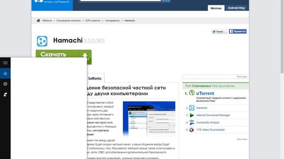The height and width of the screenshot is (159, 284).
Task: Open uTorrent link in top list
Action: point(205,93)
